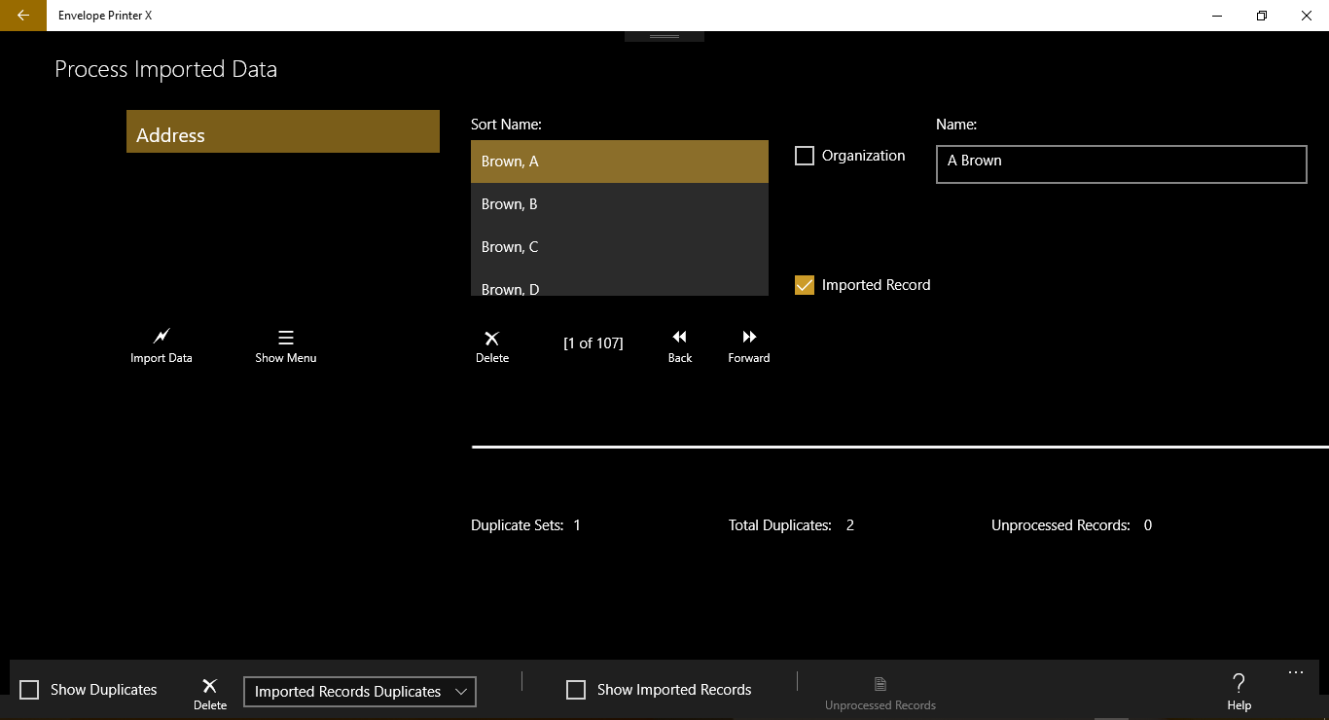Click the 'Process Imported Data' heading

(166, 69)
